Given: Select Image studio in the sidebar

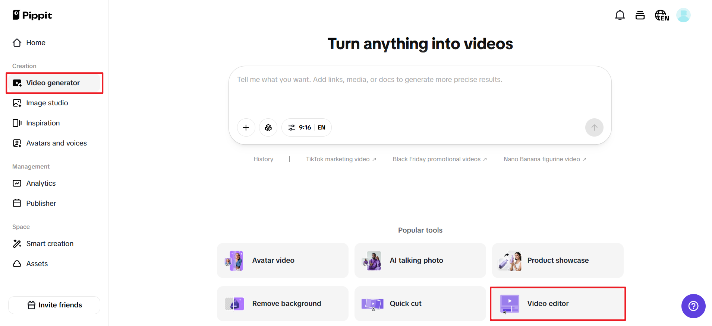Looking at the screenshot, I should pos(47,103).
